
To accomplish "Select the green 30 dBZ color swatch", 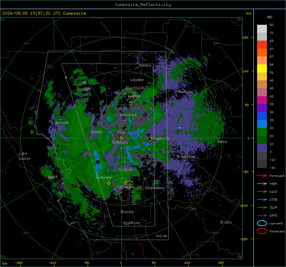I will click(262, 132).
